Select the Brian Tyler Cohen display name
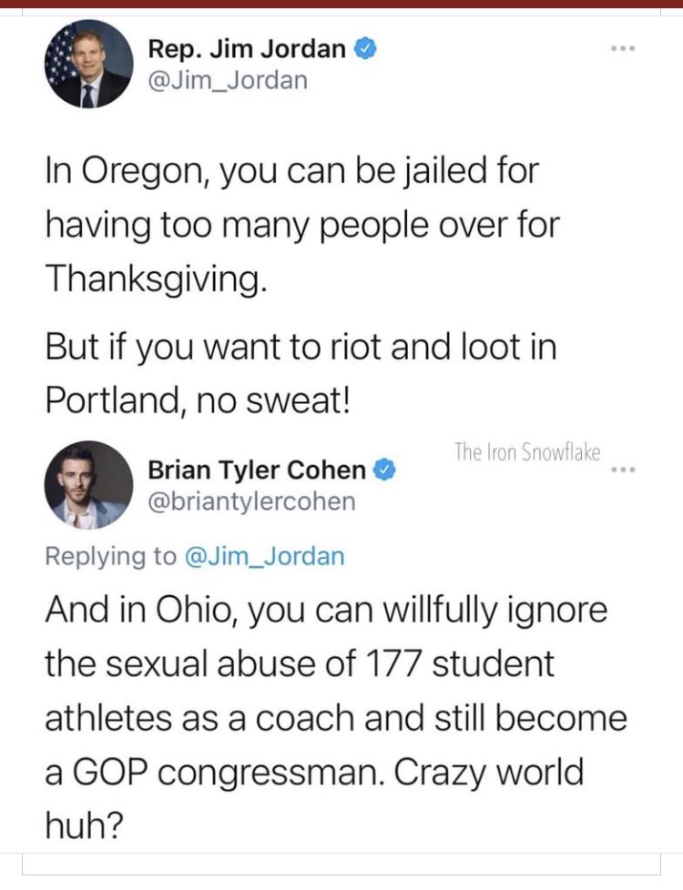Image resolution: width=683 pixels, height=890 pixels. 257,470
